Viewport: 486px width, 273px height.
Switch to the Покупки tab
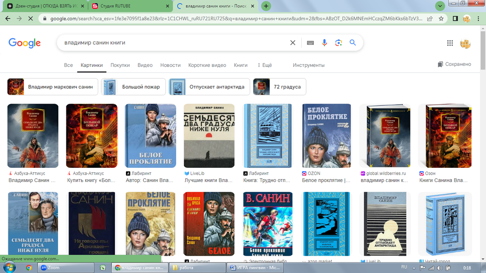120,65
